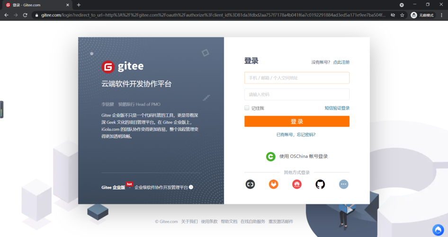The image size is (448, 237).
Task: Open the 企业级软件协作开发管理平台 link
Action: click(161, 187)
